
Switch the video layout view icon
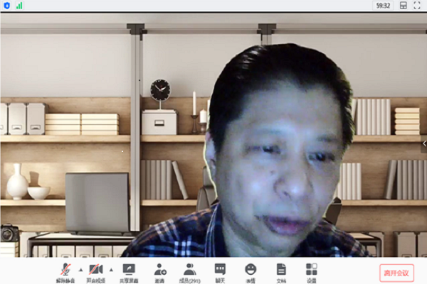[404, 5]
